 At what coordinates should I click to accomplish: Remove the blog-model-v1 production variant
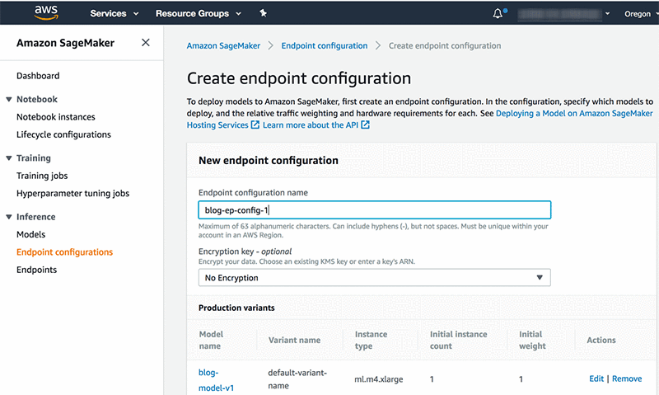point(627,379)
